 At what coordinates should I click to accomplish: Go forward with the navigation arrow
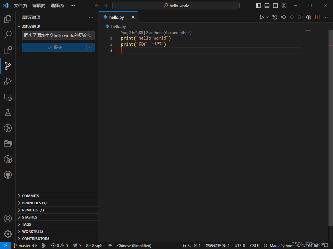click(106, 6)
